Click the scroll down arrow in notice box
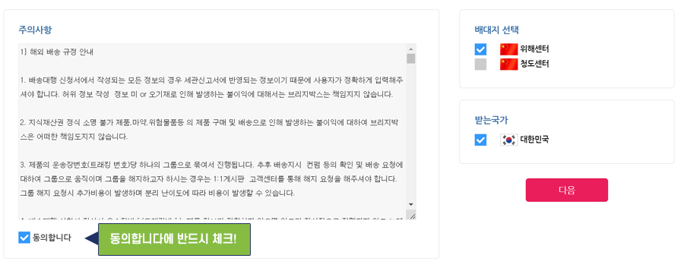Screen dimensions: 684x274 tap(411, 204)
